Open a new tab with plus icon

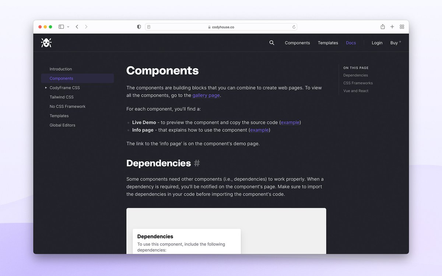(392, 27)
